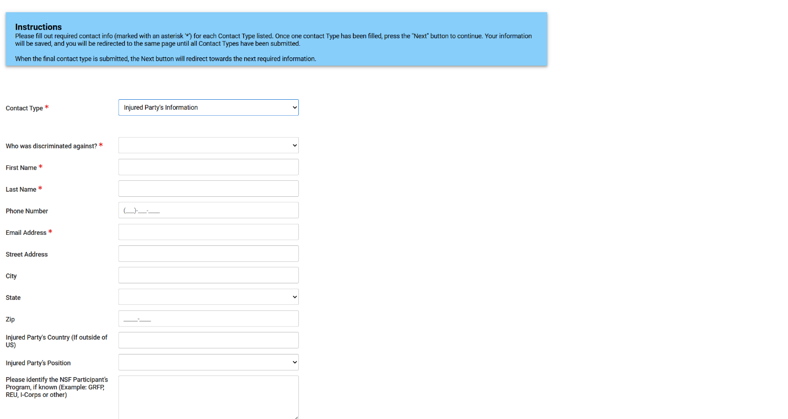Click the 'Email Address' label text

pyautogui.click(x=26, y=233)
